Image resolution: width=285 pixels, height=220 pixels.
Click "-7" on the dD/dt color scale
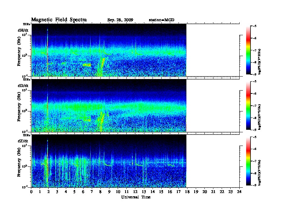coord(255,106)
